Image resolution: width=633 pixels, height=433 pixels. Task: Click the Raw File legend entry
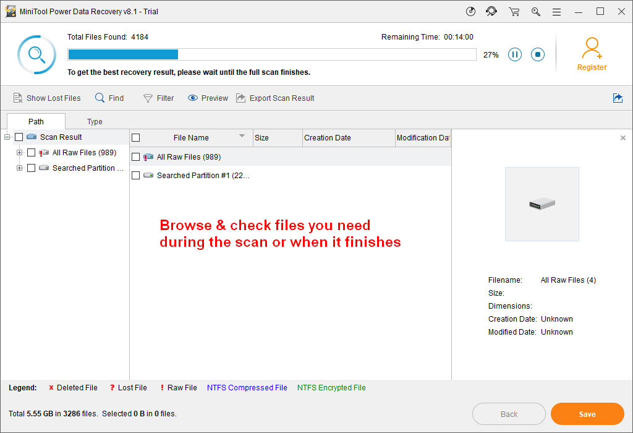tap(179, 388)
